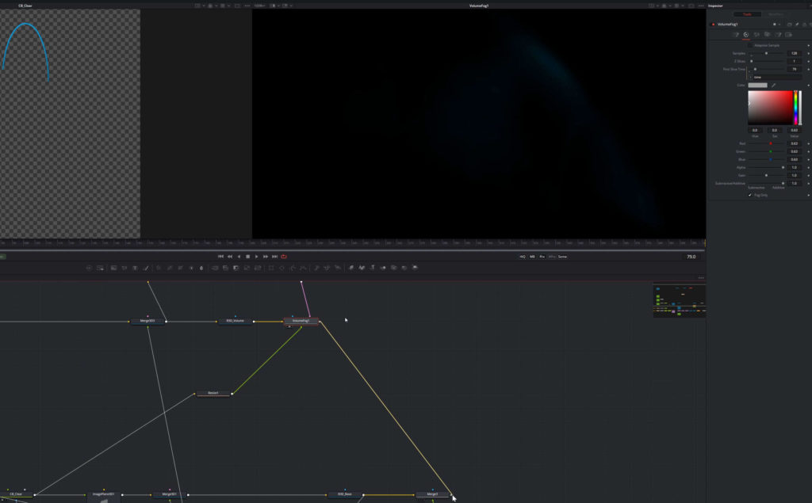Click the current time field showing 75.0
This screenshot has width=812, height=503.
(x=691, y=257)
